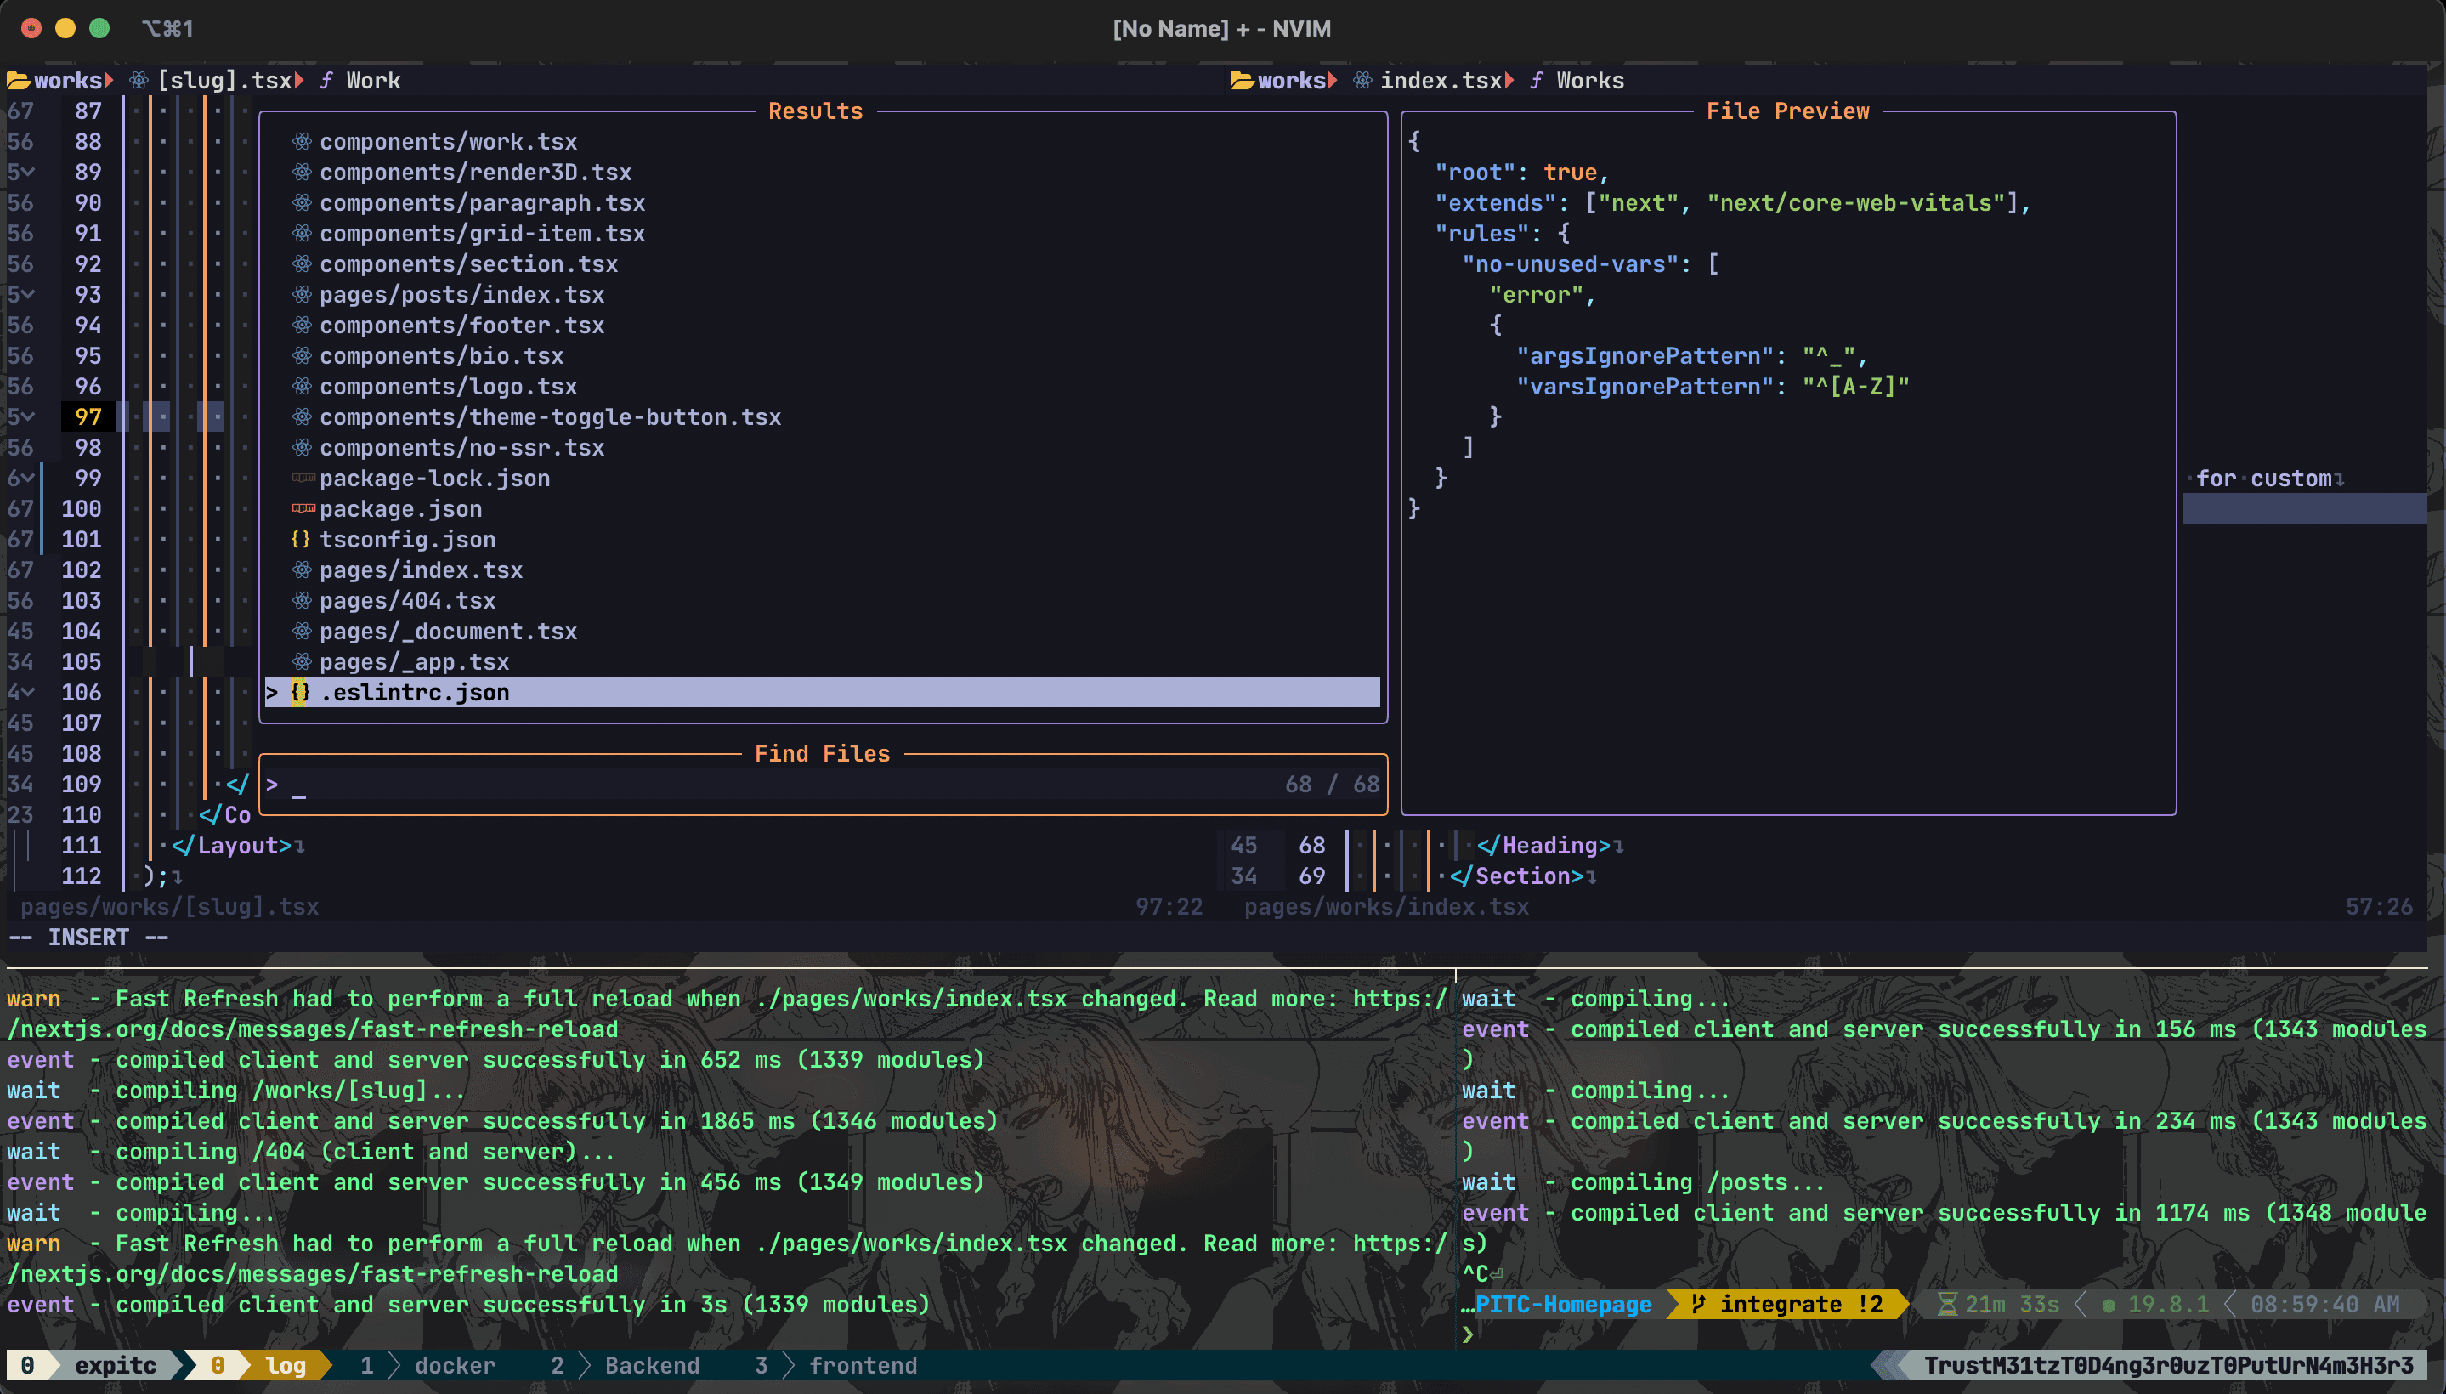Screen dimensions: 2446x1394
Task: Switch to tmux window 3 frontend
Action: pos(835,1365)
